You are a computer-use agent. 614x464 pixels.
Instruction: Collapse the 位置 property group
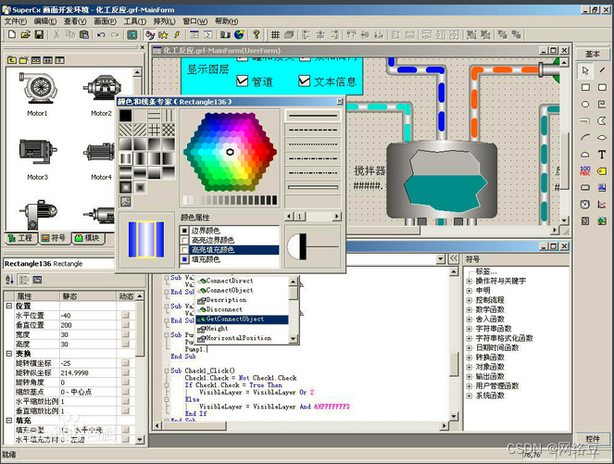point(9,306)
